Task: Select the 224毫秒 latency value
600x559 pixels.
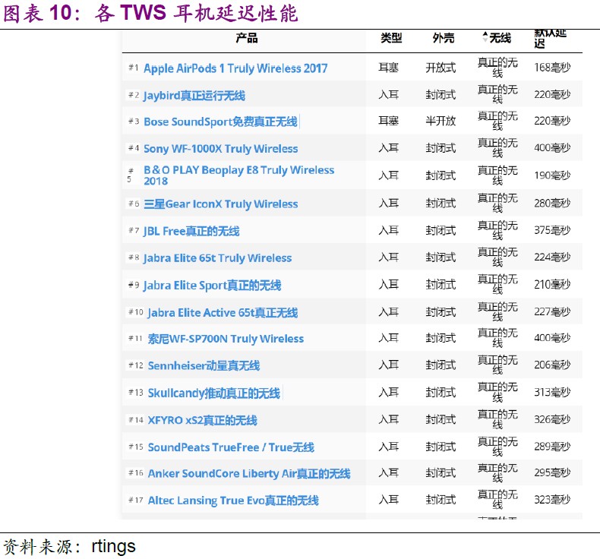Action: click(x=552, y=257)
